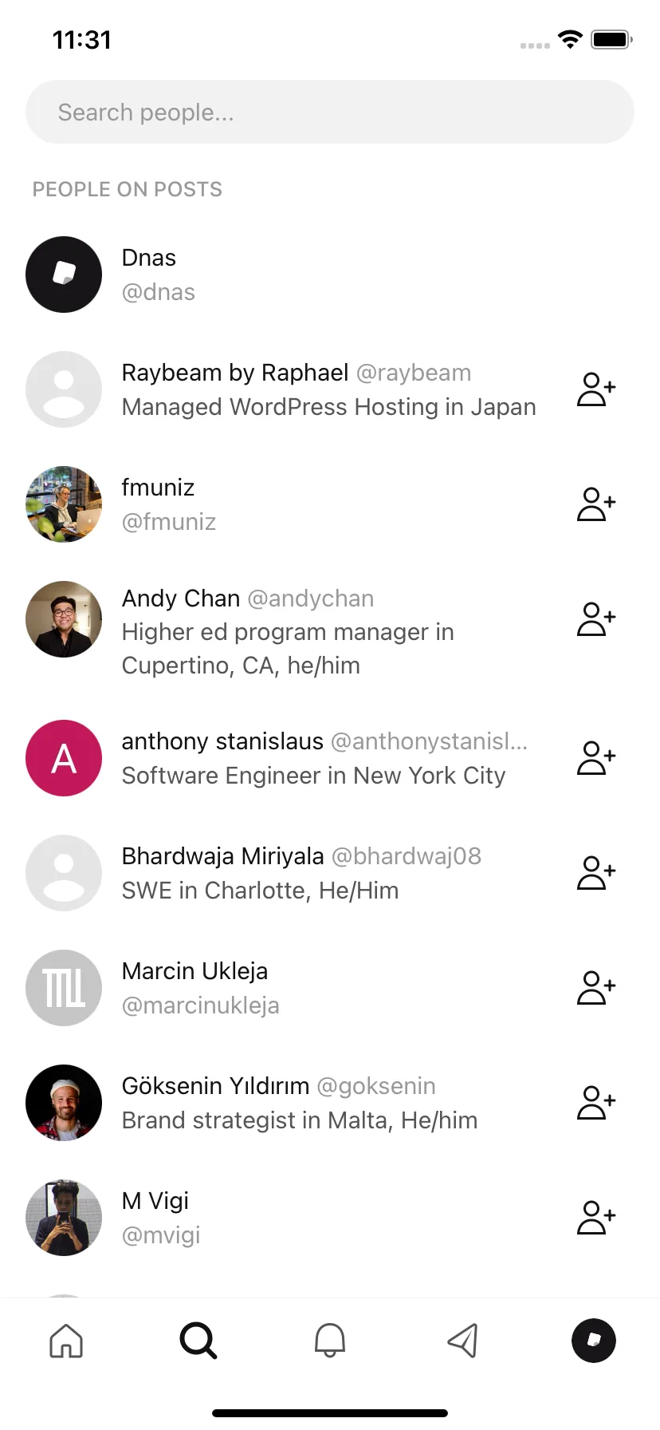Open profile tab in bottom bar
Image resolution: width=660 pixels, height=1430 pixels.
click(594, 1341)
